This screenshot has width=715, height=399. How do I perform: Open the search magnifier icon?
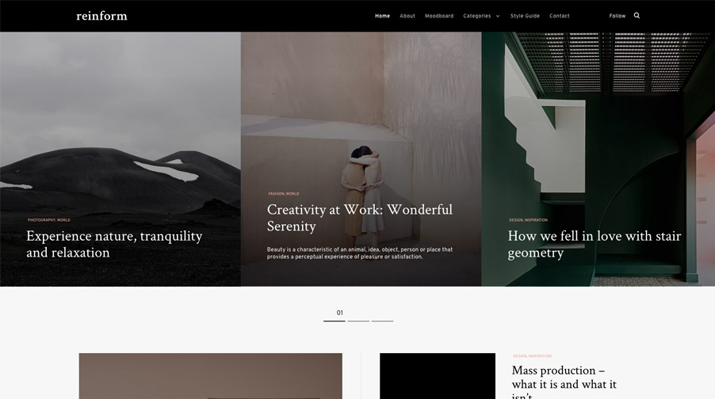(637, 16)
